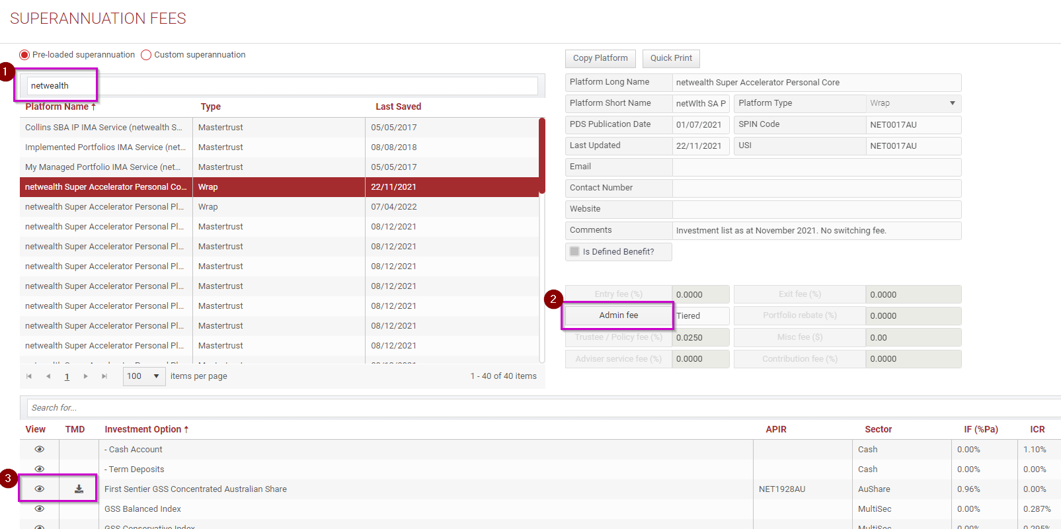Open the items per page dropdown
The width and height of the screenshot is (1061, 529).
[x=144, y=376]
